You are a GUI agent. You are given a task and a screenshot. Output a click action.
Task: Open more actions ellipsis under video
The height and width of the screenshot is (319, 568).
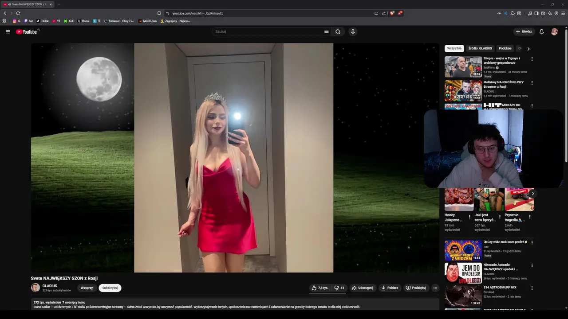(x=435, y=288)
